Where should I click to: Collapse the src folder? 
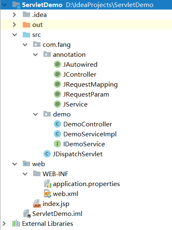pyautogui.click(x=14, y=35)
